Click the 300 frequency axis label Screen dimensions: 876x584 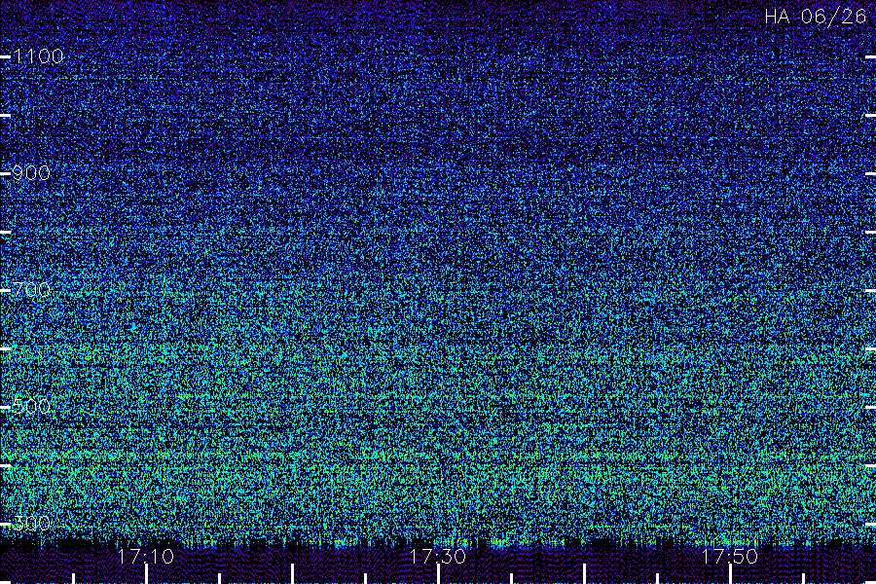click(x=31, y=524)
